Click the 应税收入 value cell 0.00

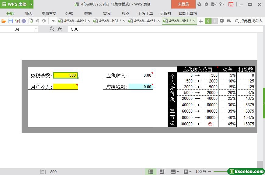tap(141, 75)
